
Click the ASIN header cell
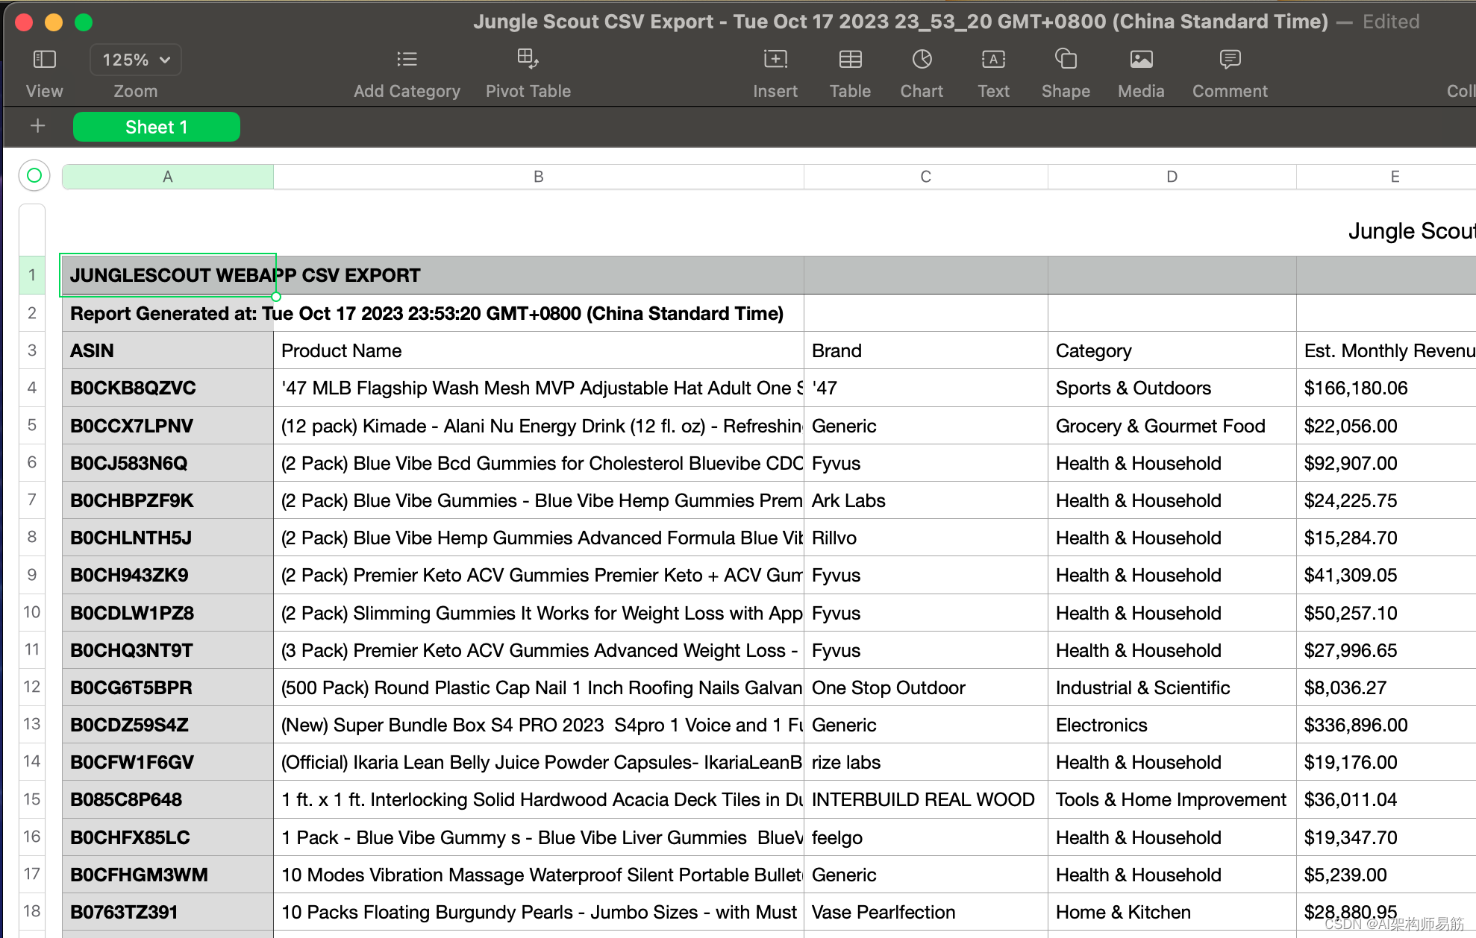(x=168, y=350)
